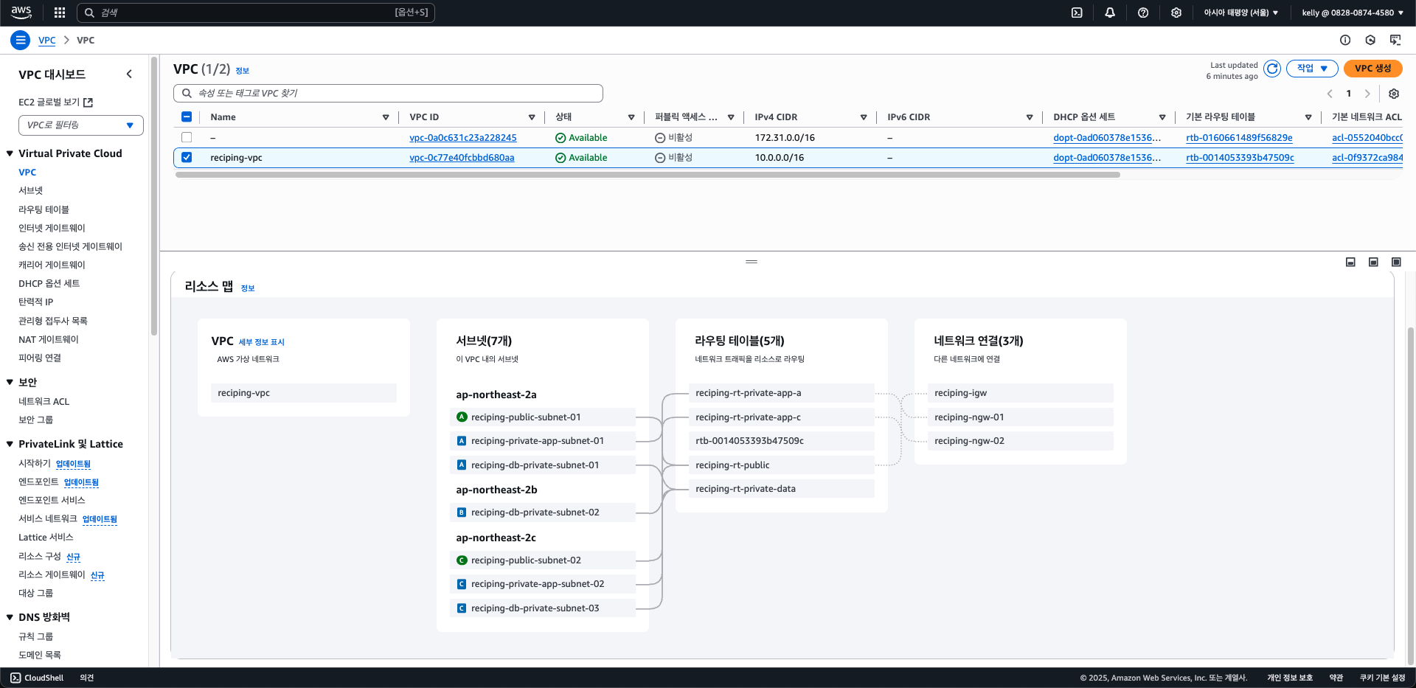Open NAT 게이트웨이 in the sidebar
This screenshot has height=688, width=1416.
49,339
